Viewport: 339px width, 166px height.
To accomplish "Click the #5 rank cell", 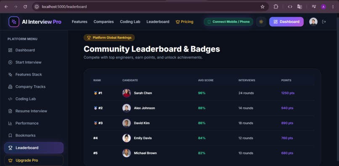I will point(95,153).
